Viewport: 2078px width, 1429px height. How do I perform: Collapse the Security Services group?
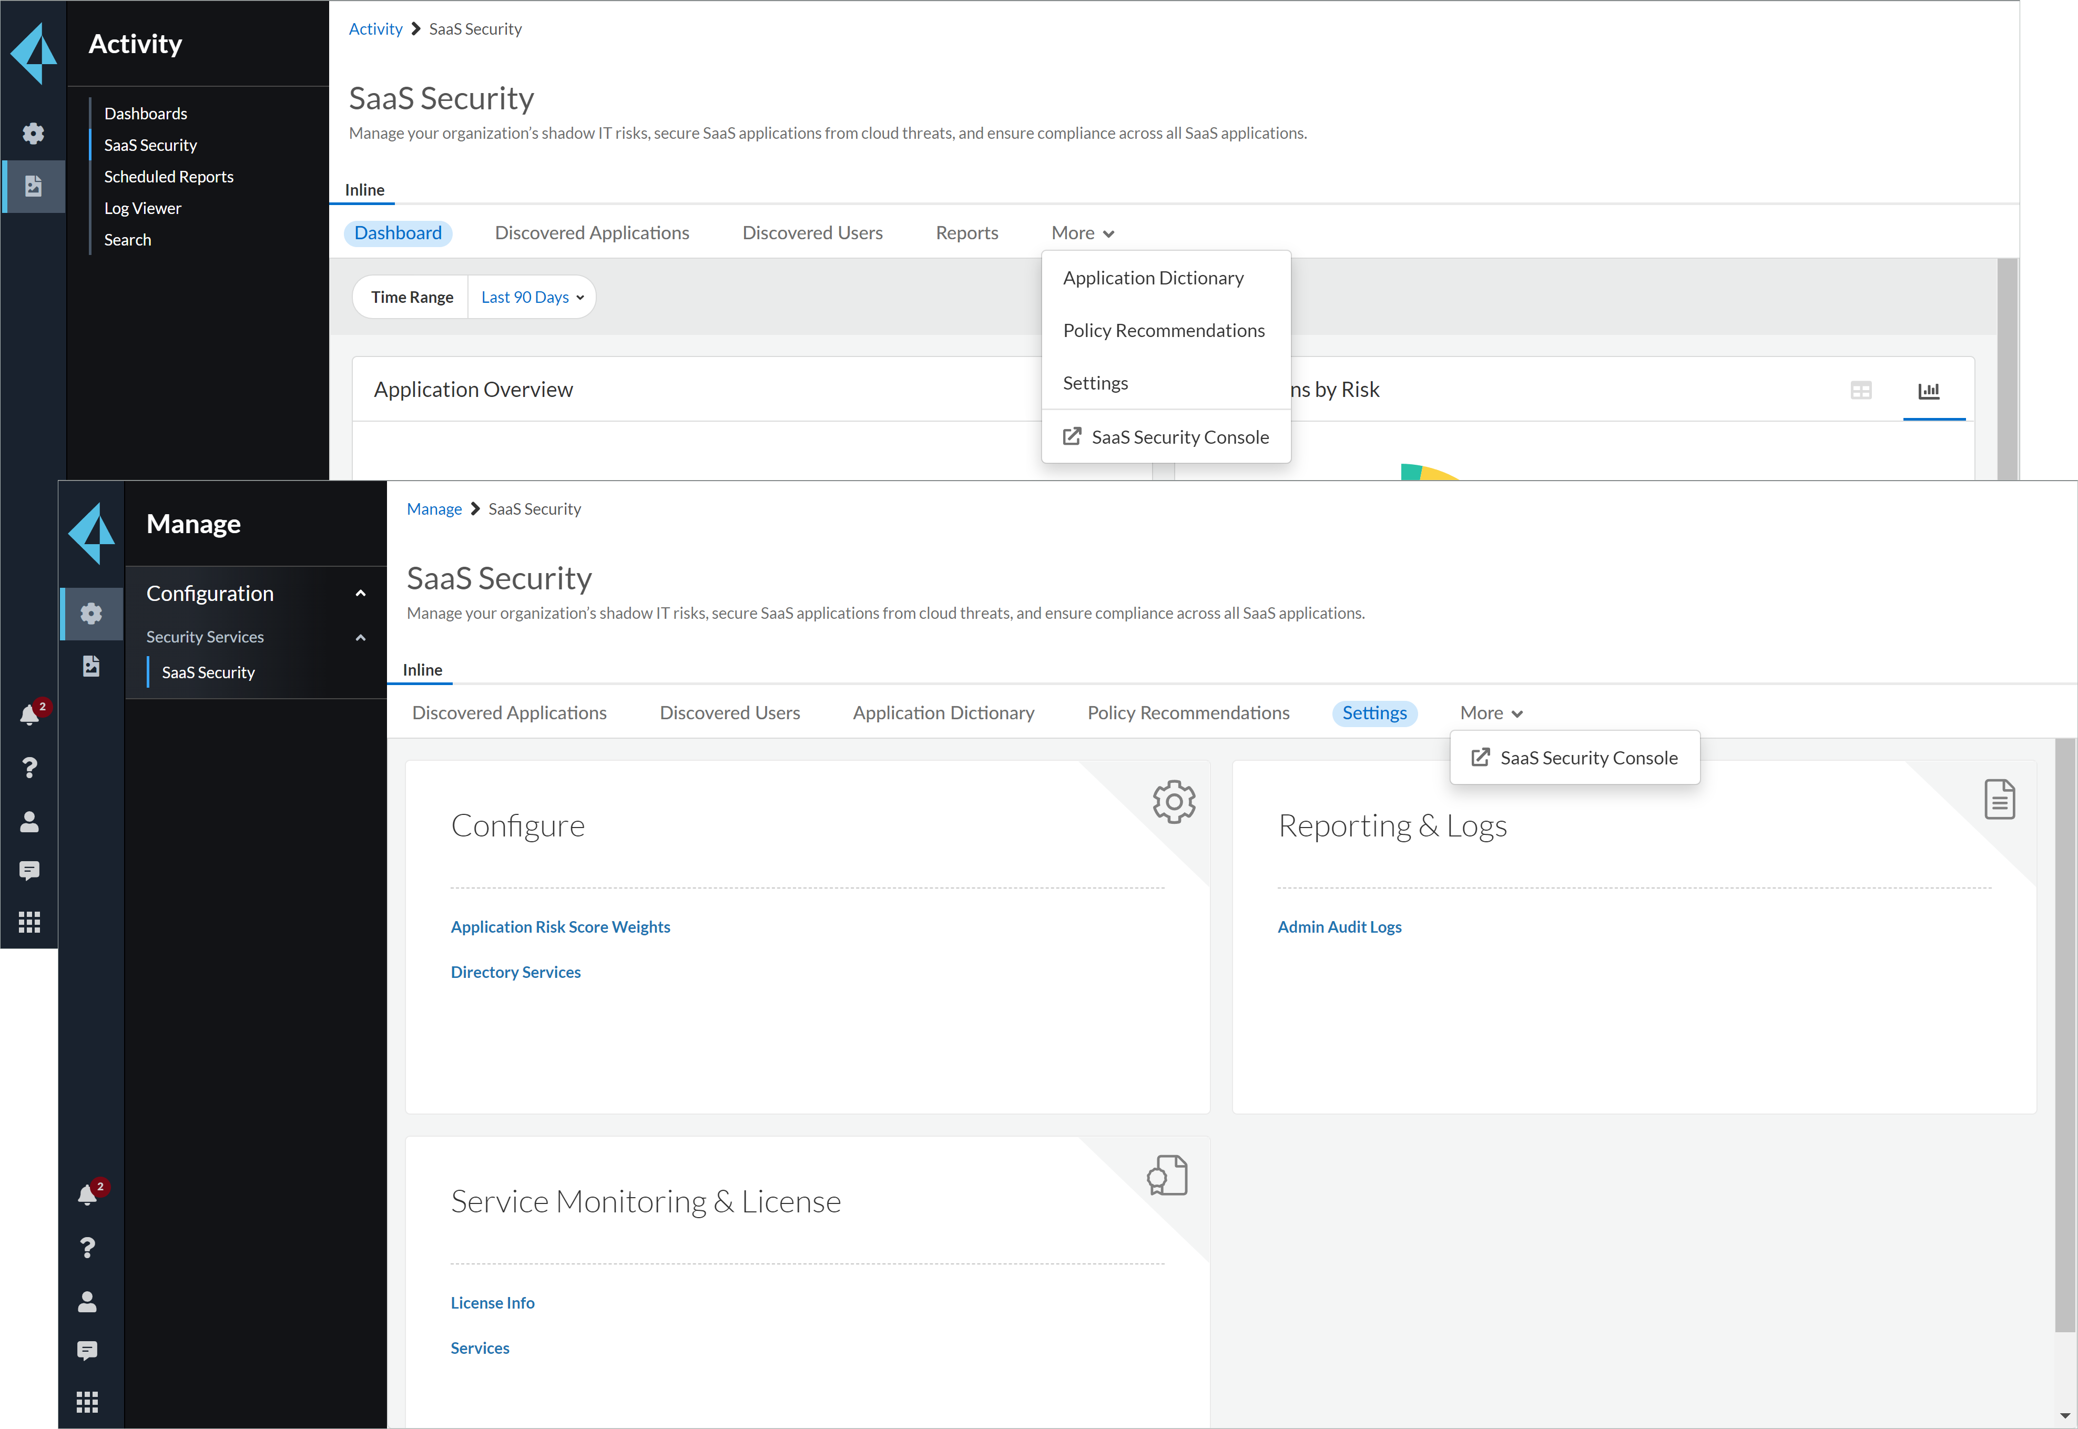(x=360, y=638)
